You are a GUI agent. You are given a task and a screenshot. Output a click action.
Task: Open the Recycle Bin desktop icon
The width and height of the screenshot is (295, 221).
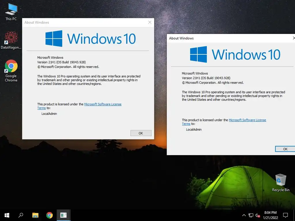(281, 183)
